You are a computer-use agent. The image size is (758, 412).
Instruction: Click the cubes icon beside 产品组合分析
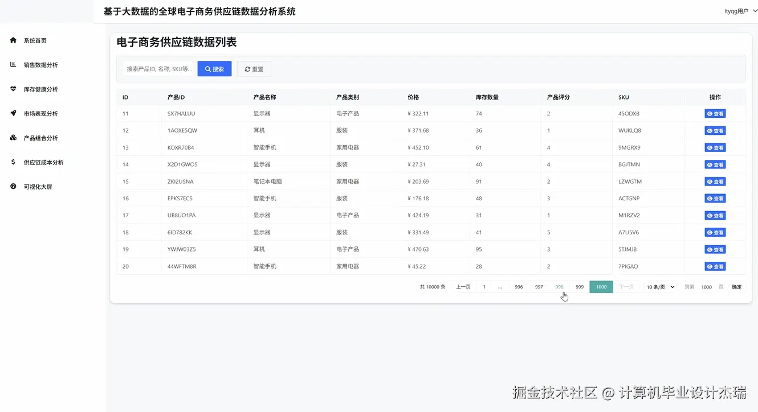(13, 138)
